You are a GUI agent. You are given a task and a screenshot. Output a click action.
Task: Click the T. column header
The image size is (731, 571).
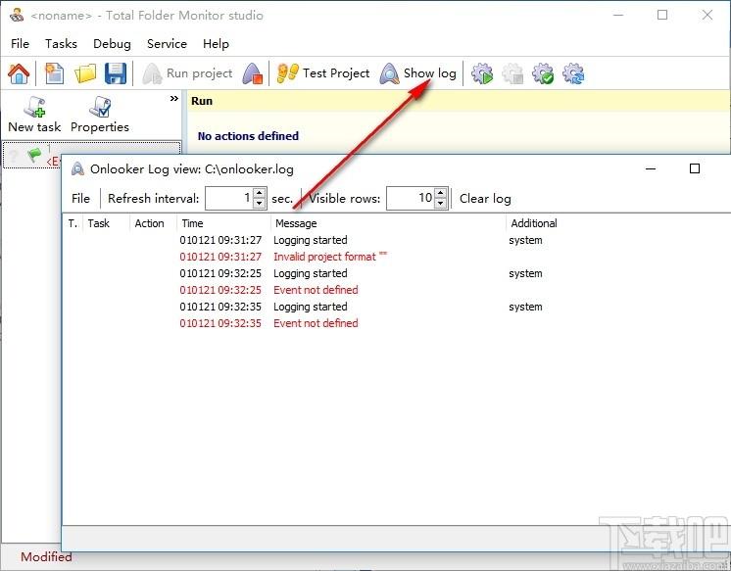pos(73,223)
